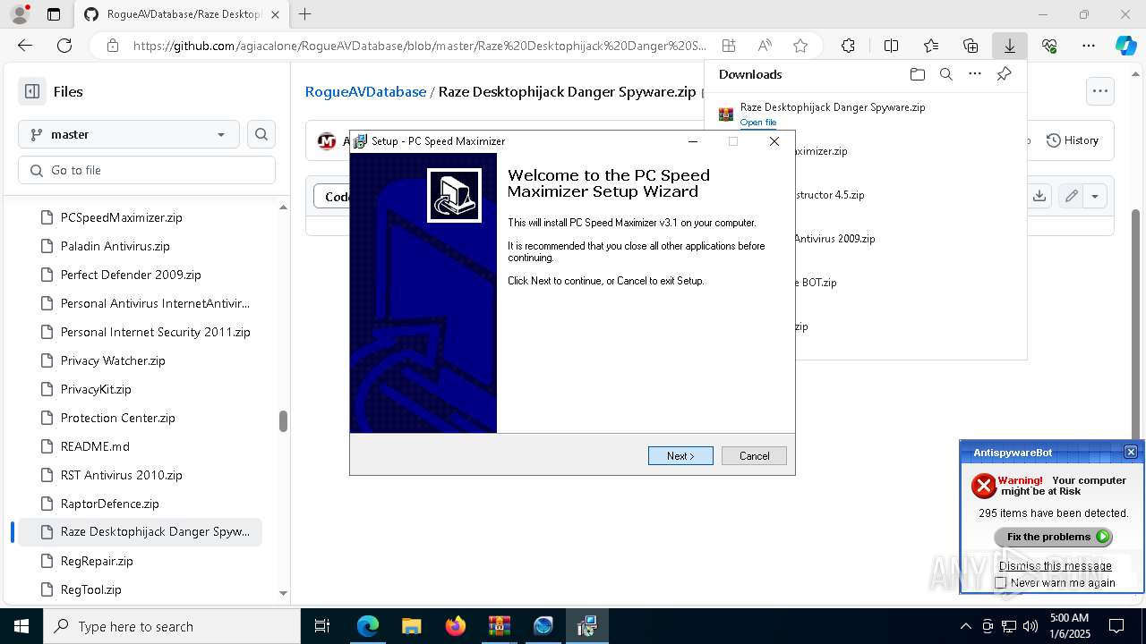Open RegTool.zip

point(90,589)
